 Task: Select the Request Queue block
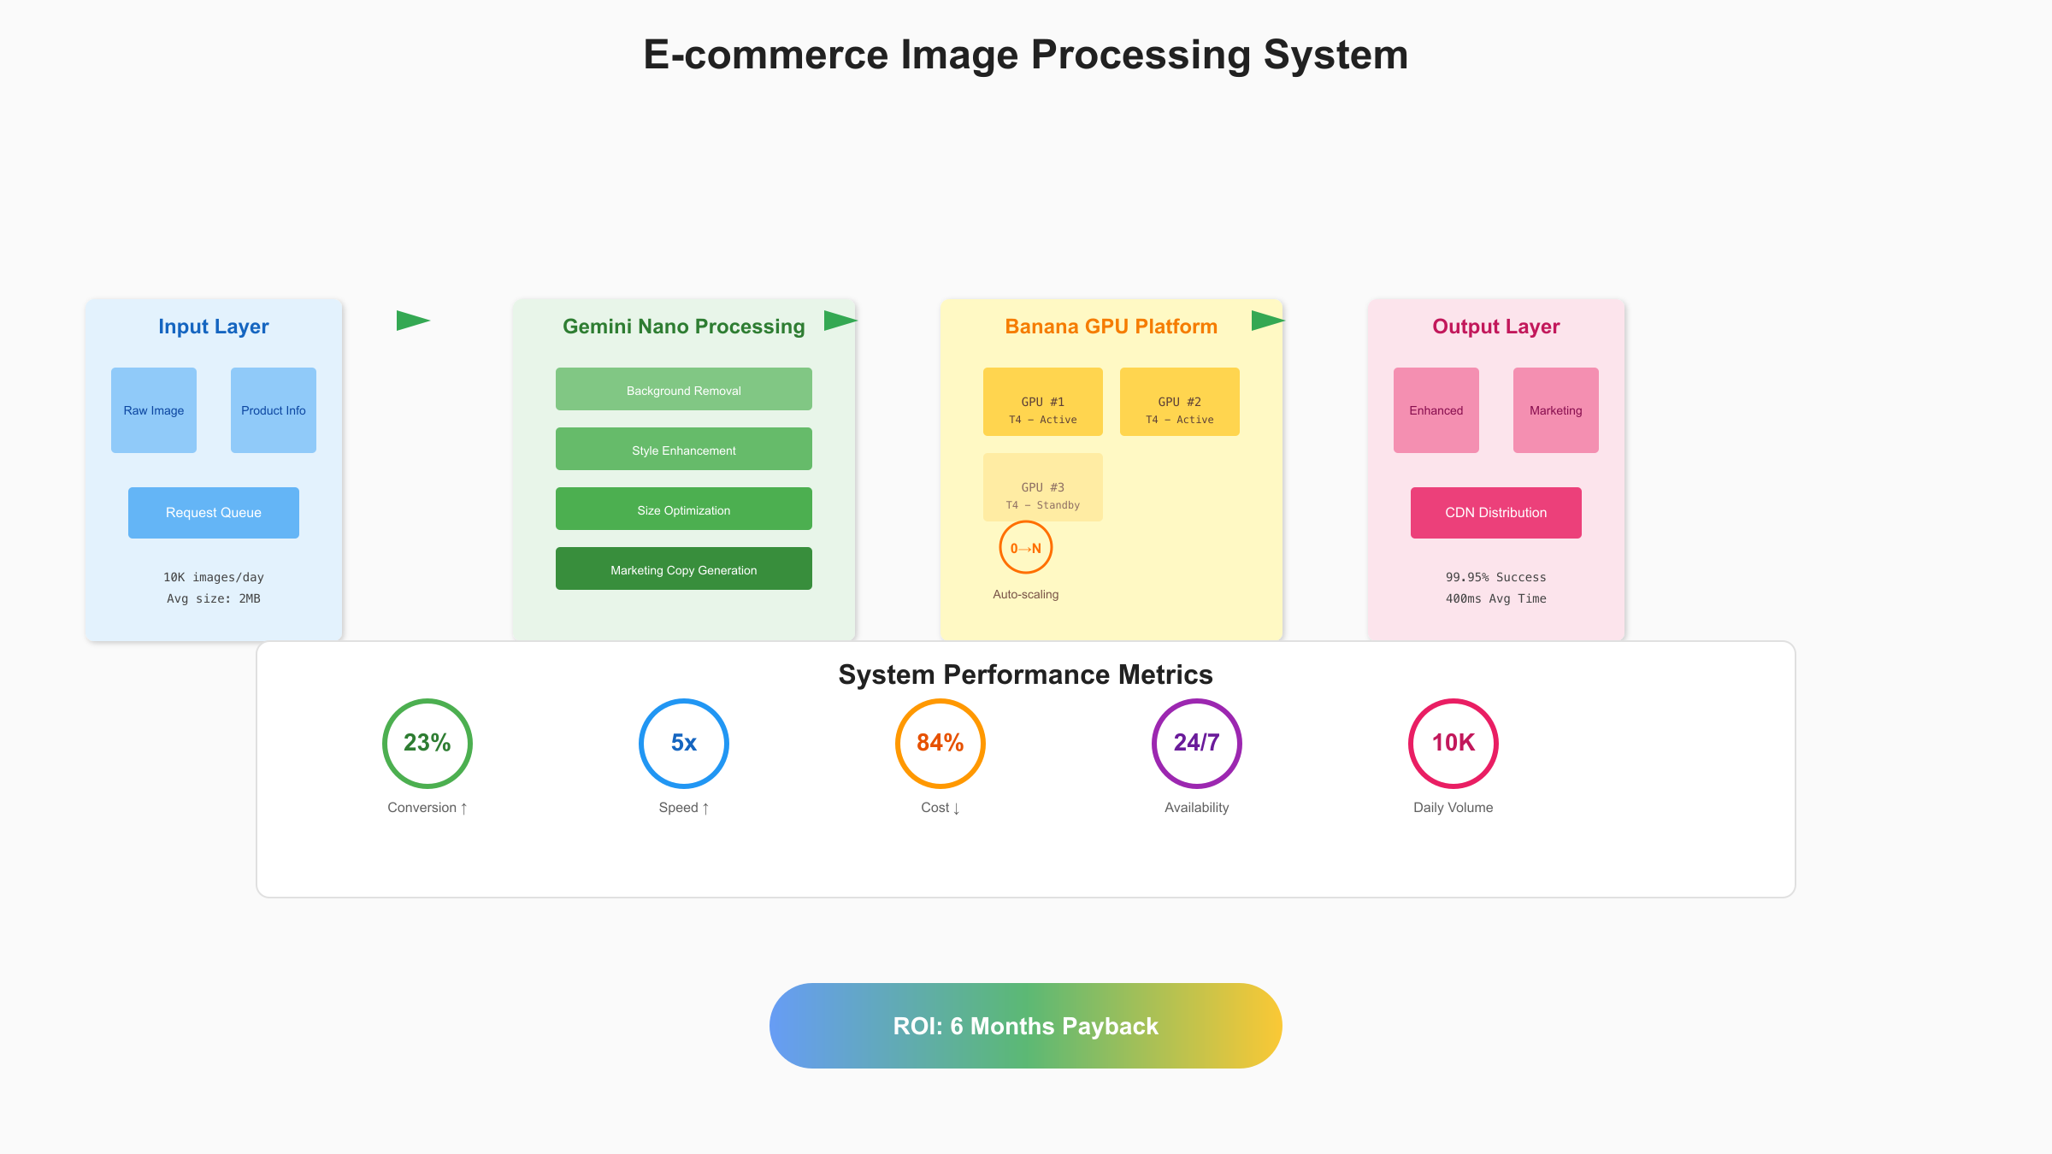point(214,513)
